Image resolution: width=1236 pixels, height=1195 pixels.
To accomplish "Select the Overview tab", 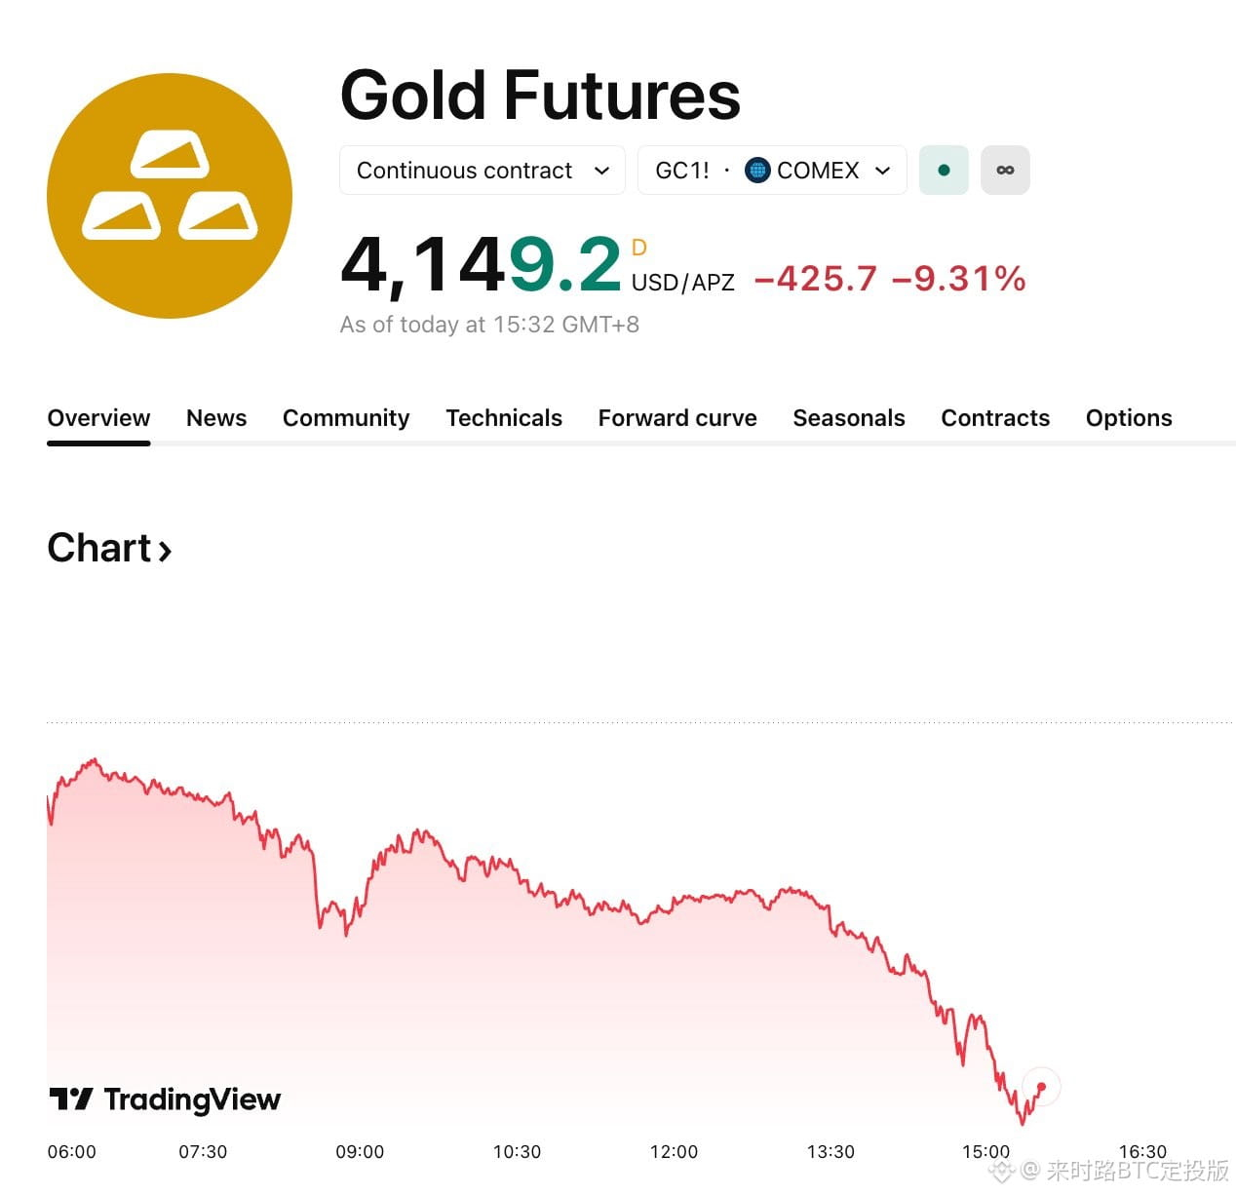I will (x=98, y=418).
